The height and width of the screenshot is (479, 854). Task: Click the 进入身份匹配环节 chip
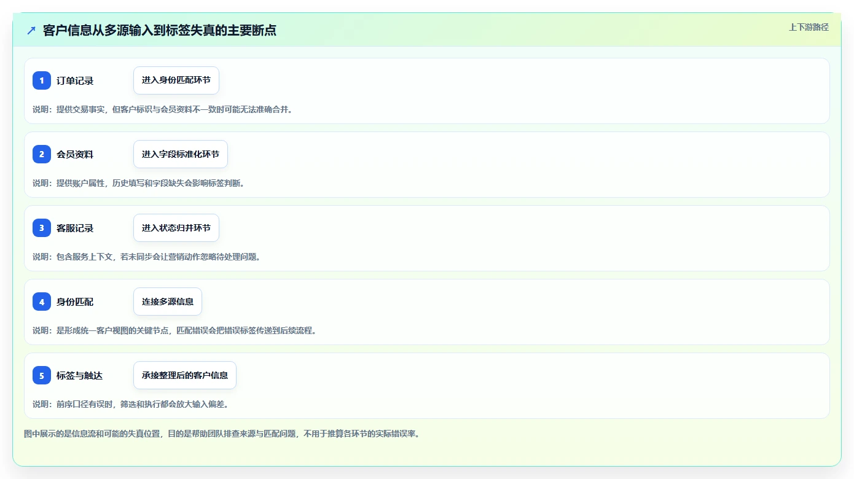[176, 80]
